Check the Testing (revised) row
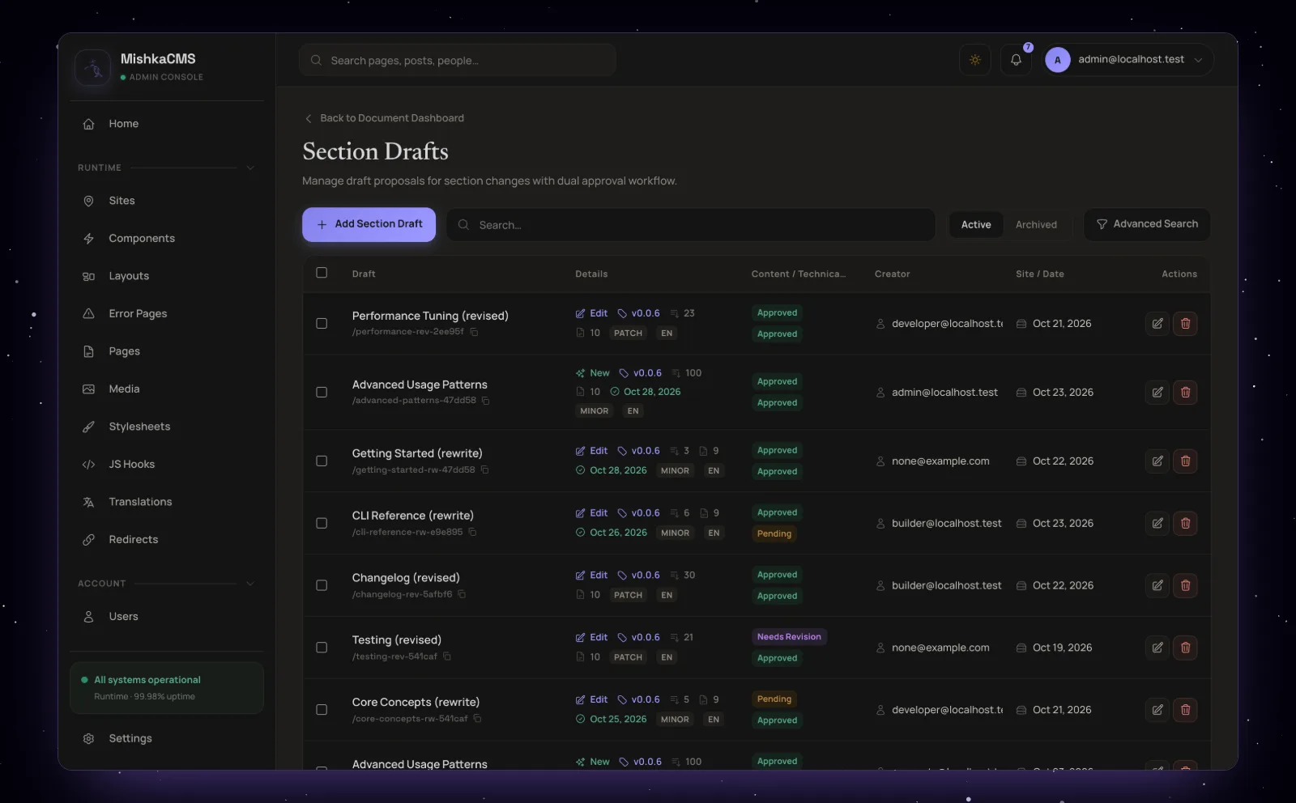 point(322,648)
